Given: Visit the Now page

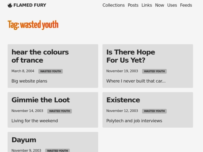Looking at the screenshot, I should pyautogui.click(x=160, y=5).
